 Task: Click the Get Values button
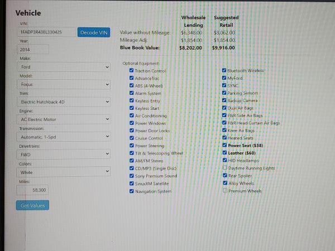coord(33,206)
